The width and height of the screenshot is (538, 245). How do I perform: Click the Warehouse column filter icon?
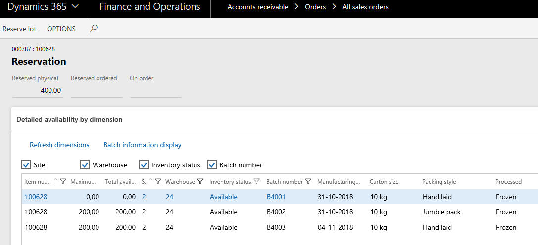(x=200, y=182)
